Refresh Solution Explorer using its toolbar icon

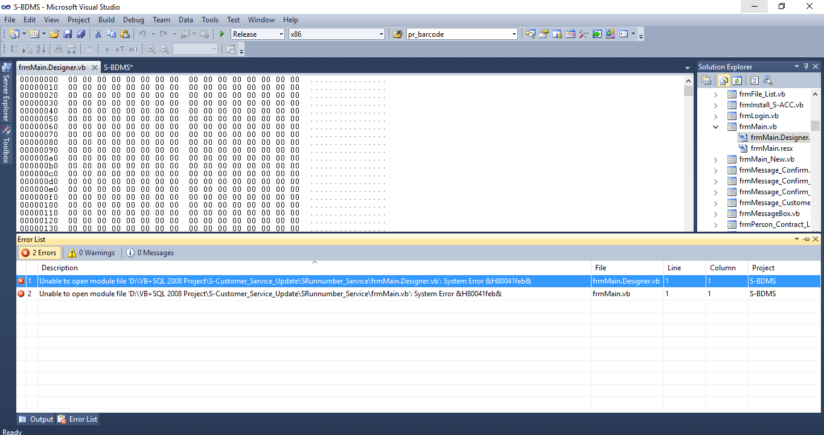click(737, 80)
